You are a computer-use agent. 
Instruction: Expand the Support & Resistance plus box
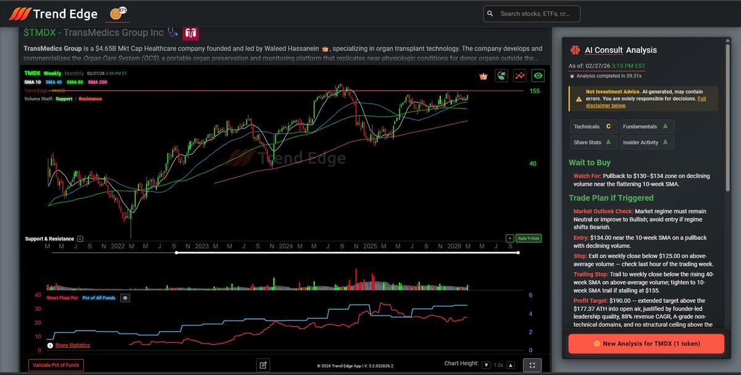point(80,239)
